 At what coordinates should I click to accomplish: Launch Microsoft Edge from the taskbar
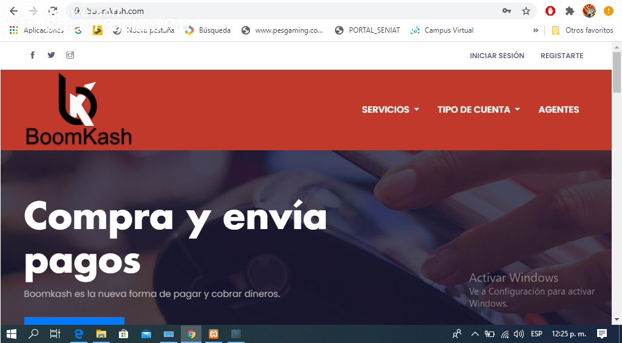point(78,334)
